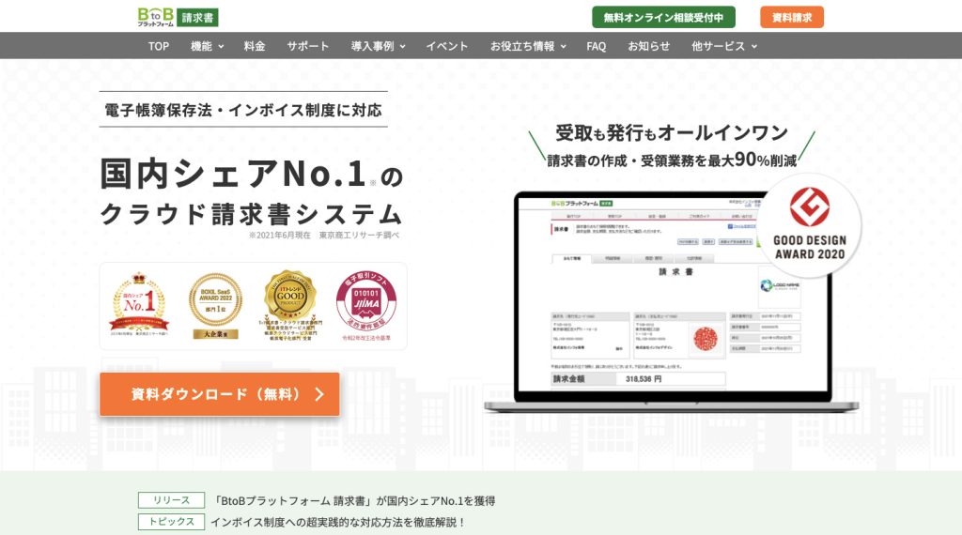Click the IT Trend Good Product badge

tap(290, 303)
